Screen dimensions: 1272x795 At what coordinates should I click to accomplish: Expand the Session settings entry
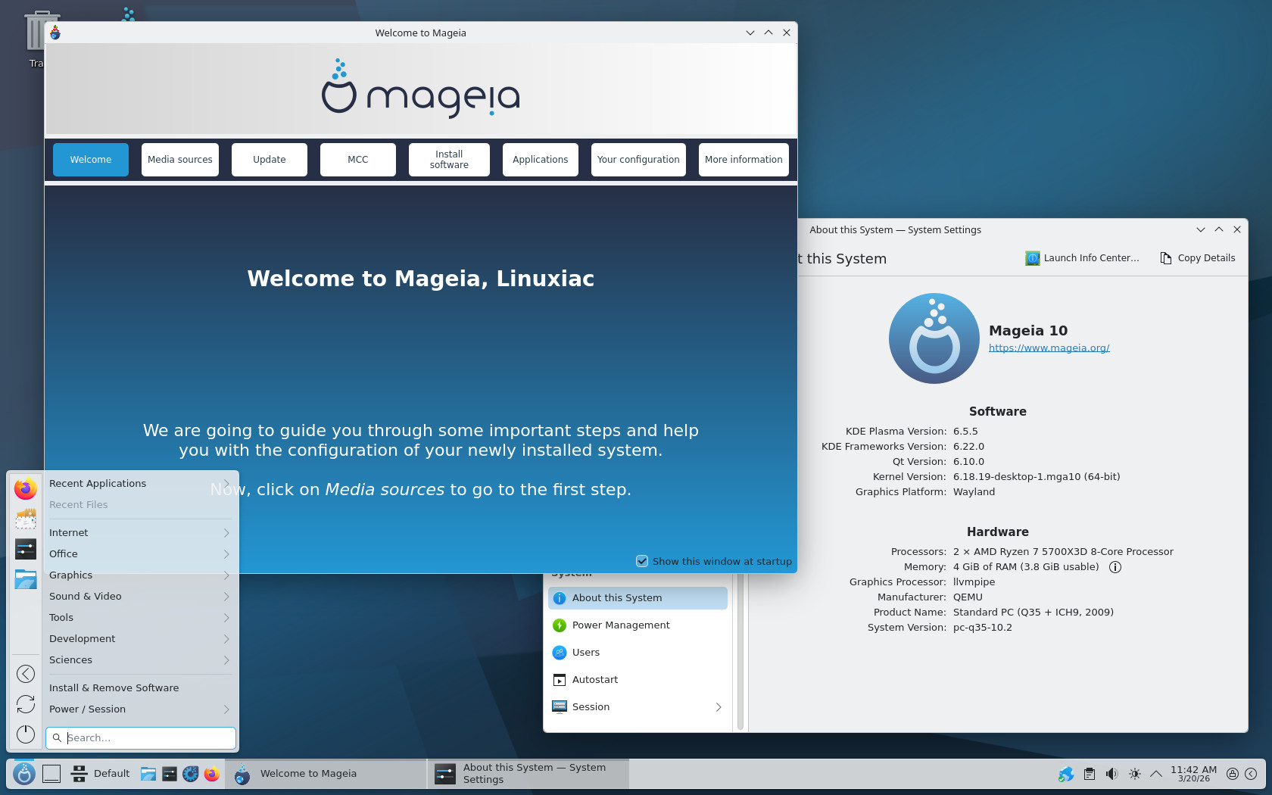click(718, 707)
